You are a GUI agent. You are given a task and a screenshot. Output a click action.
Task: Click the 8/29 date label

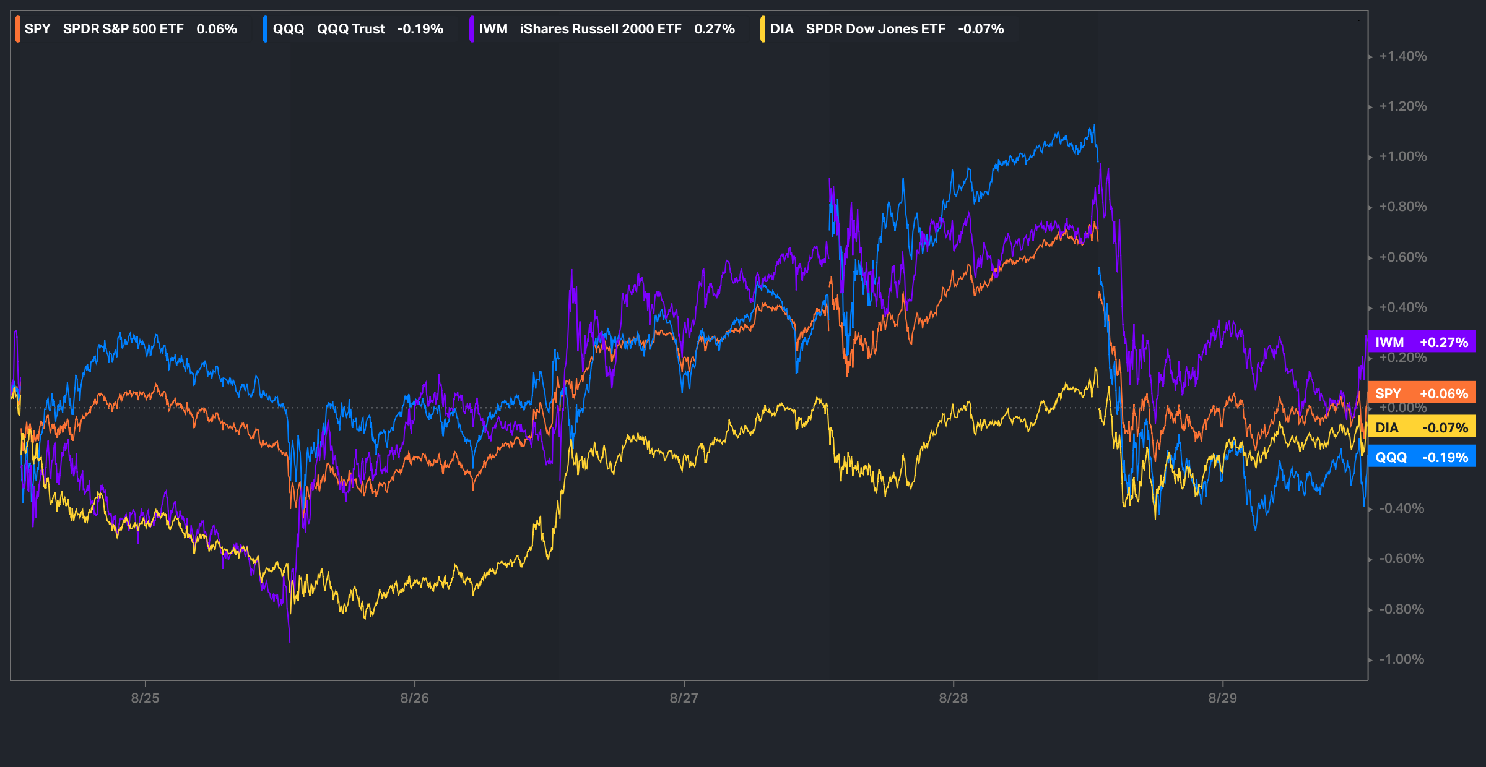(1222, 698)
